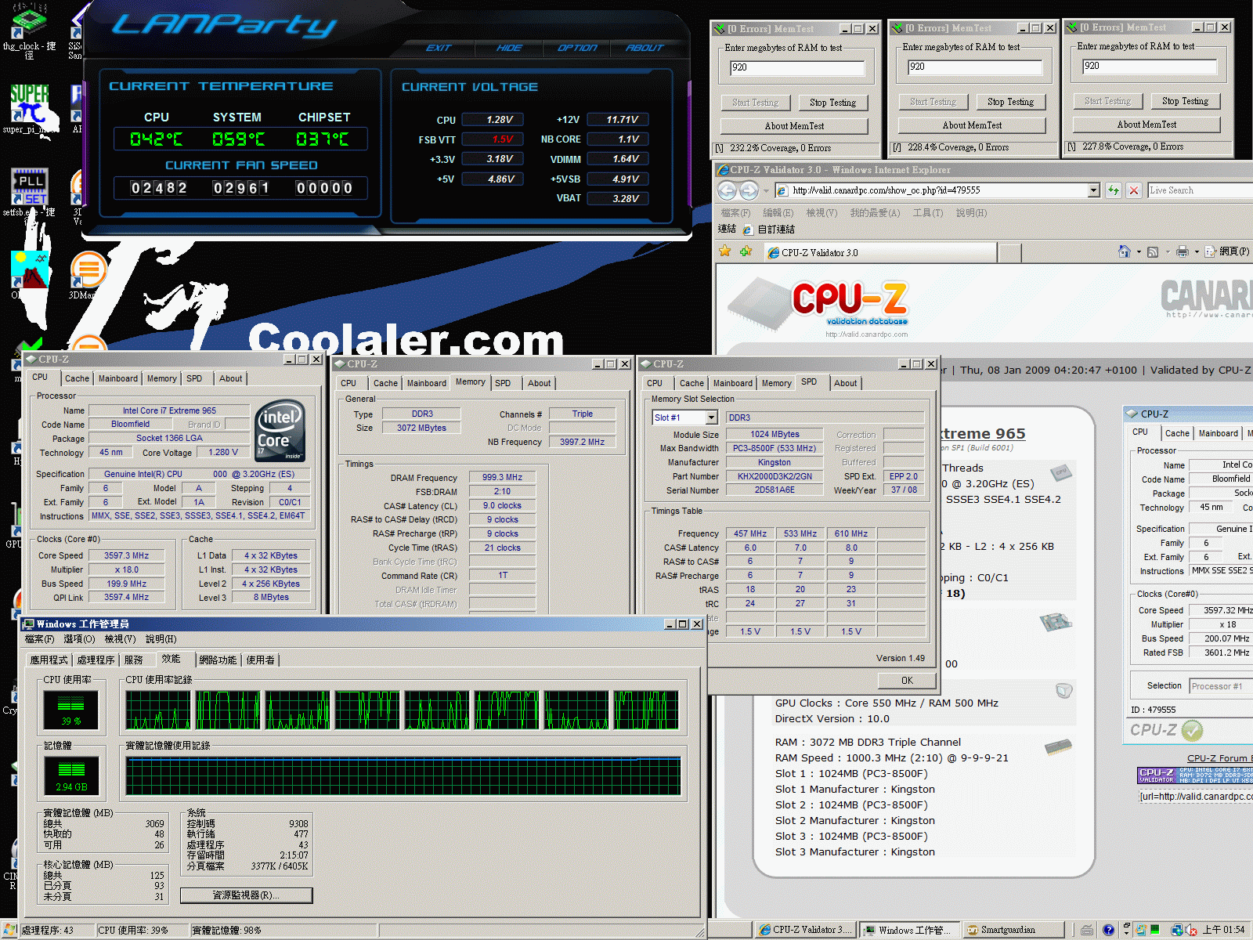
Task: Open the landscape picture desktop shortcut
Action: tap(30, 269)
